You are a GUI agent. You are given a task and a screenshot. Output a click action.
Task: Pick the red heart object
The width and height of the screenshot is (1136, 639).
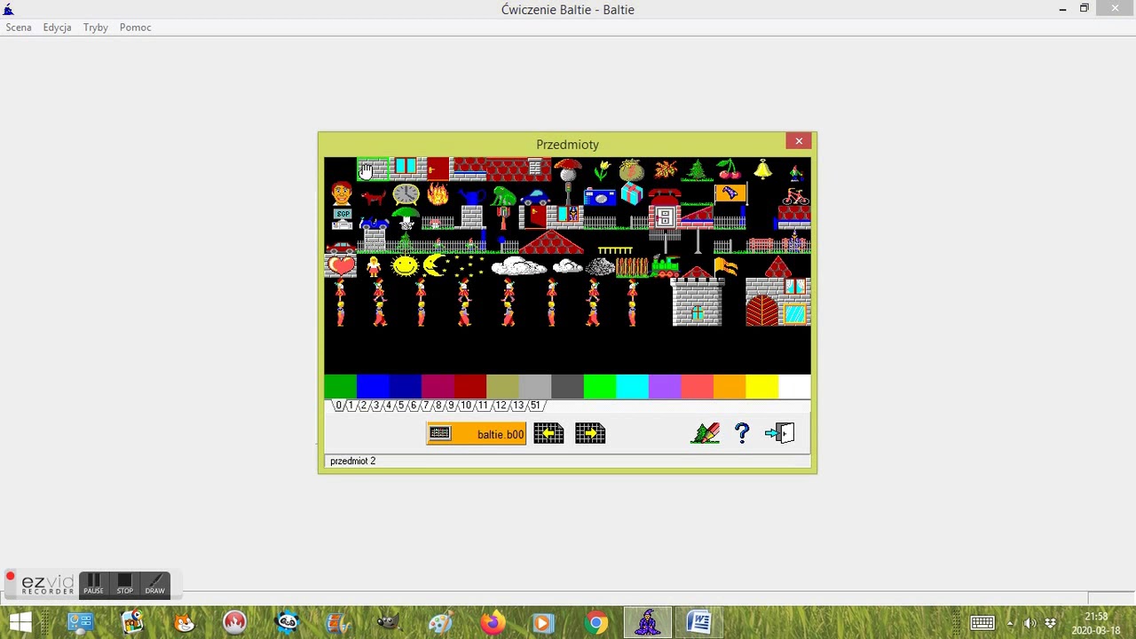point(341,265)
